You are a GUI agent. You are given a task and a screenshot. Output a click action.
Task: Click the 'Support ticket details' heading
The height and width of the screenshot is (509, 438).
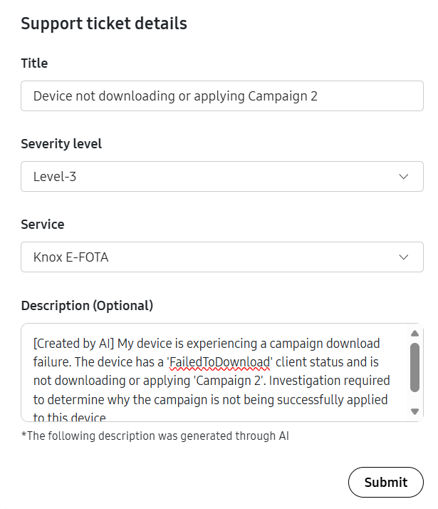pos(104,24)
